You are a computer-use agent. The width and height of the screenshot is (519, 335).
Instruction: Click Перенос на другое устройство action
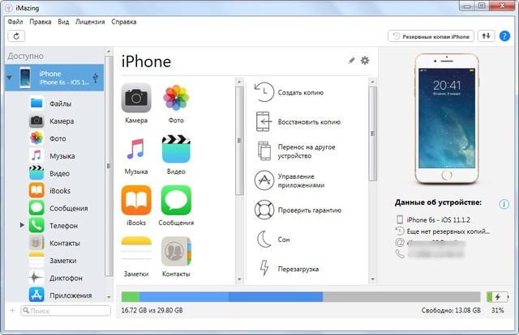(306, 151)
